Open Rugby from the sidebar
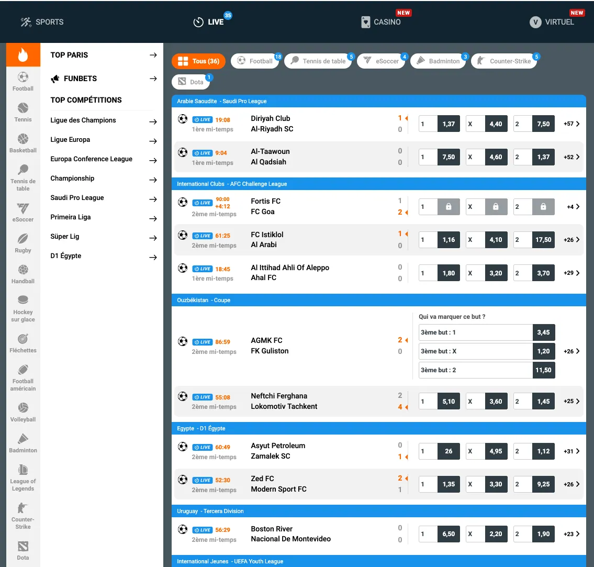 click(23, 243)
